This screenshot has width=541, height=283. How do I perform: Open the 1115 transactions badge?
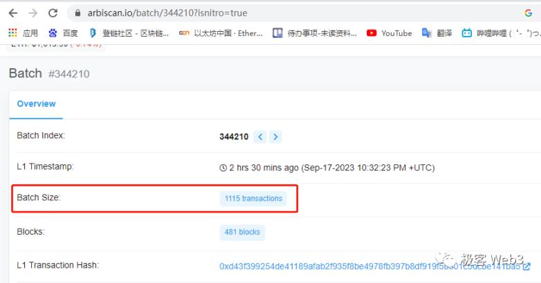click(253, 199)
